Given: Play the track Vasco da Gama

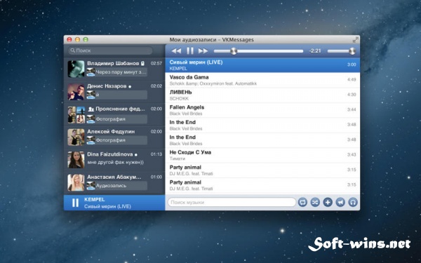Looking at the screenshot, I should 262,80.
